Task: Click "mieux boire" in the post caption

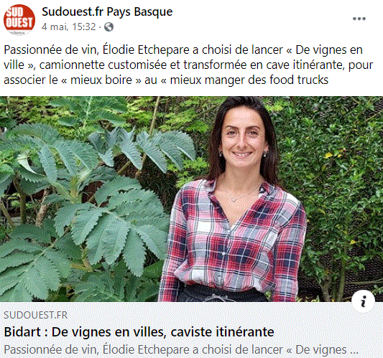Action: tap(101, 80)
